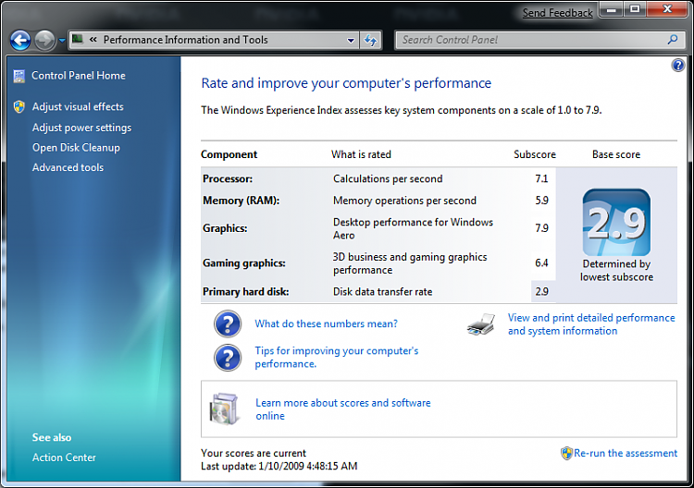
Task: Click the Memory subscore 5.9
Action: click(x=541, y=201)
